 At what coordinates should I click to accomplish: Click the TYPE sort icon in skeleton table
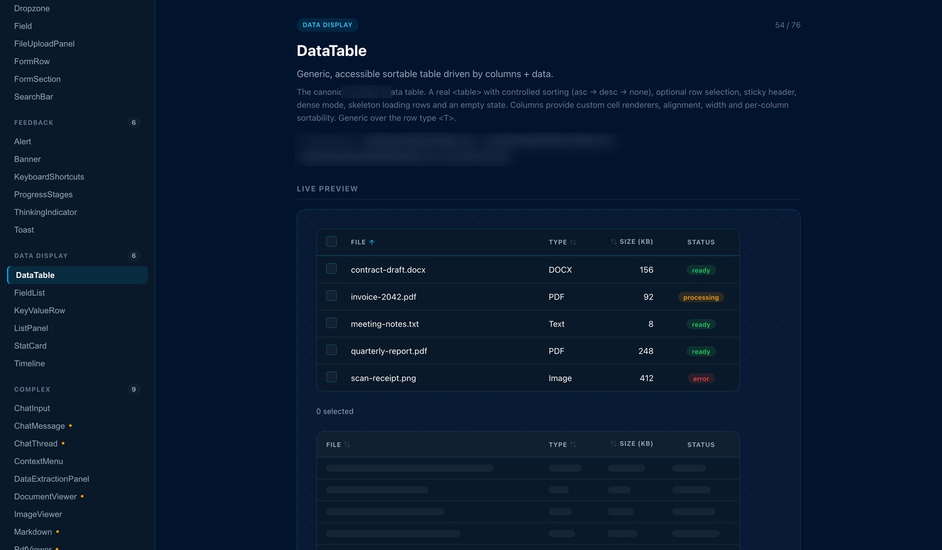click(573, 445)
